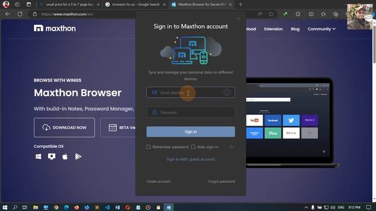The image size is (376, 211).
Task: Close the Maxthon sign-in dialog
Action: [x=238, y=18]
